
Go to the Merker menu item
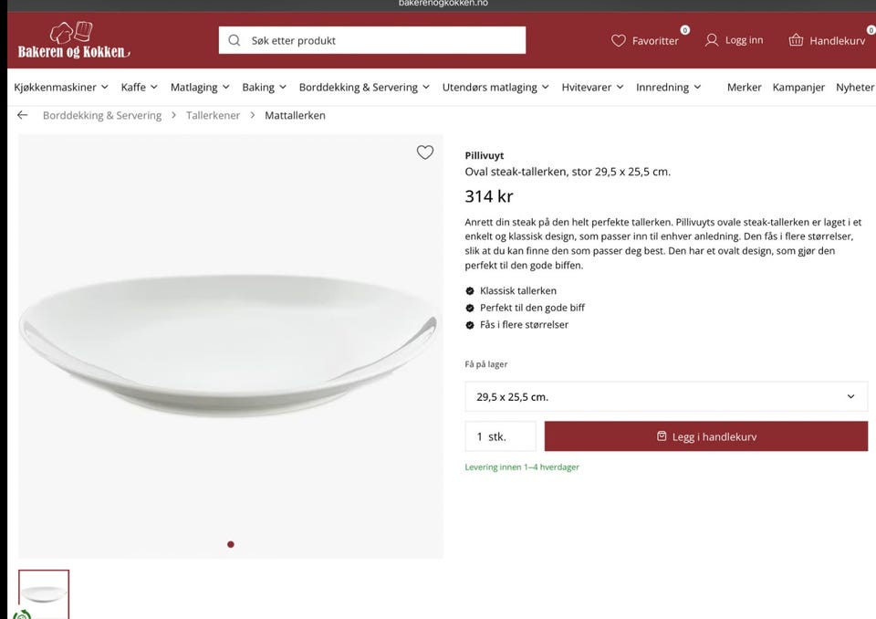pyautogui.click(x=744, y=88)
